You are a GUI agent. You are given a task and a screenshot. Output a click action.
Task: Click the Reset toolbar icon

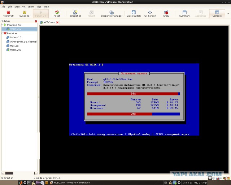click(57, 14)
